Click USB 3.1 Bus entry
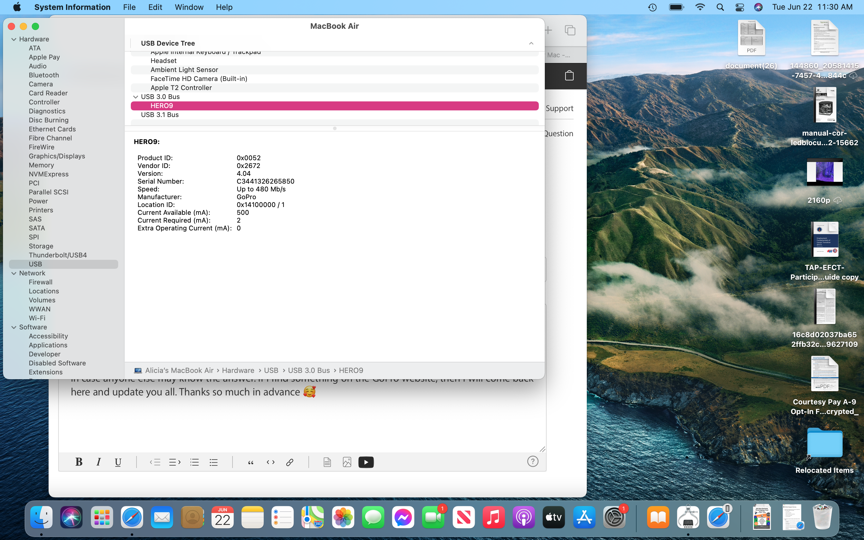864x540 pixels. [160, 115]
